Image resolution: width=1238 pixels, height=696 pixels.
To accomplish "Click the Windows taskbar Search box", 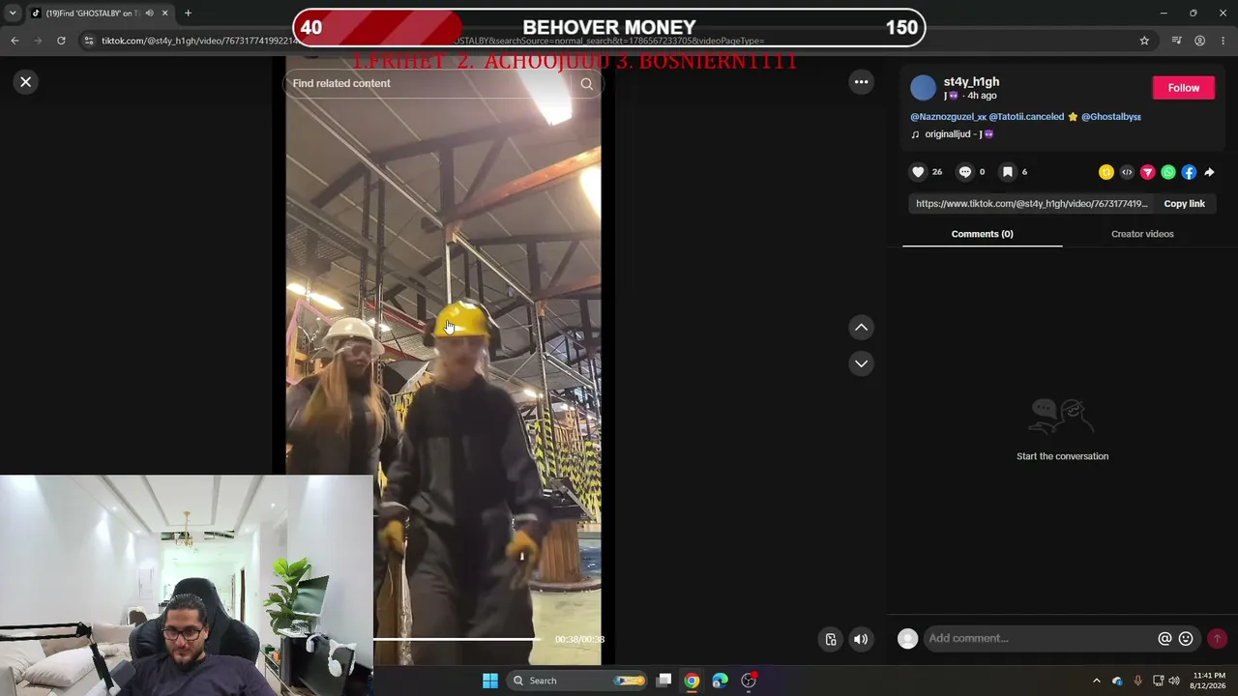I will 578,681.
